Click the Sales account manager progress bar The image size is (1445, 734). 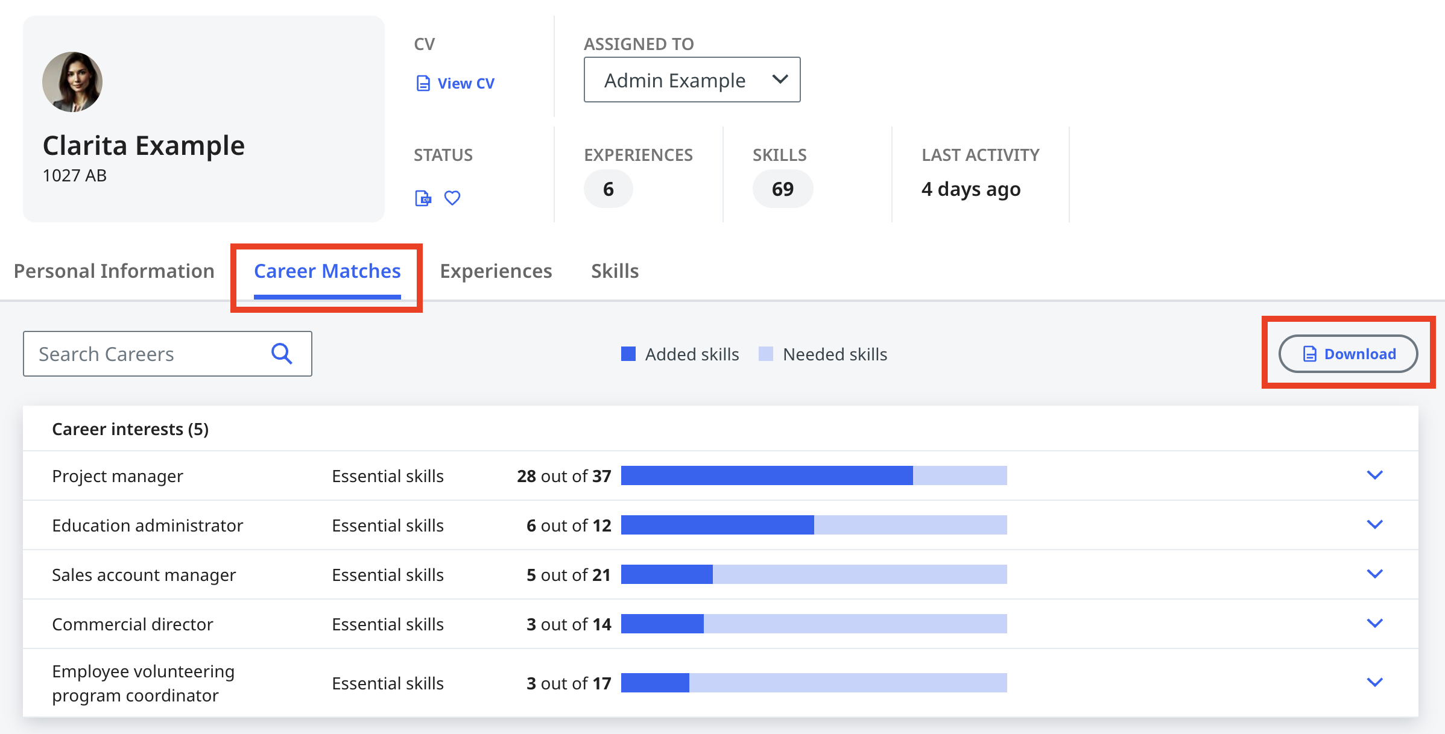[814, 574]
